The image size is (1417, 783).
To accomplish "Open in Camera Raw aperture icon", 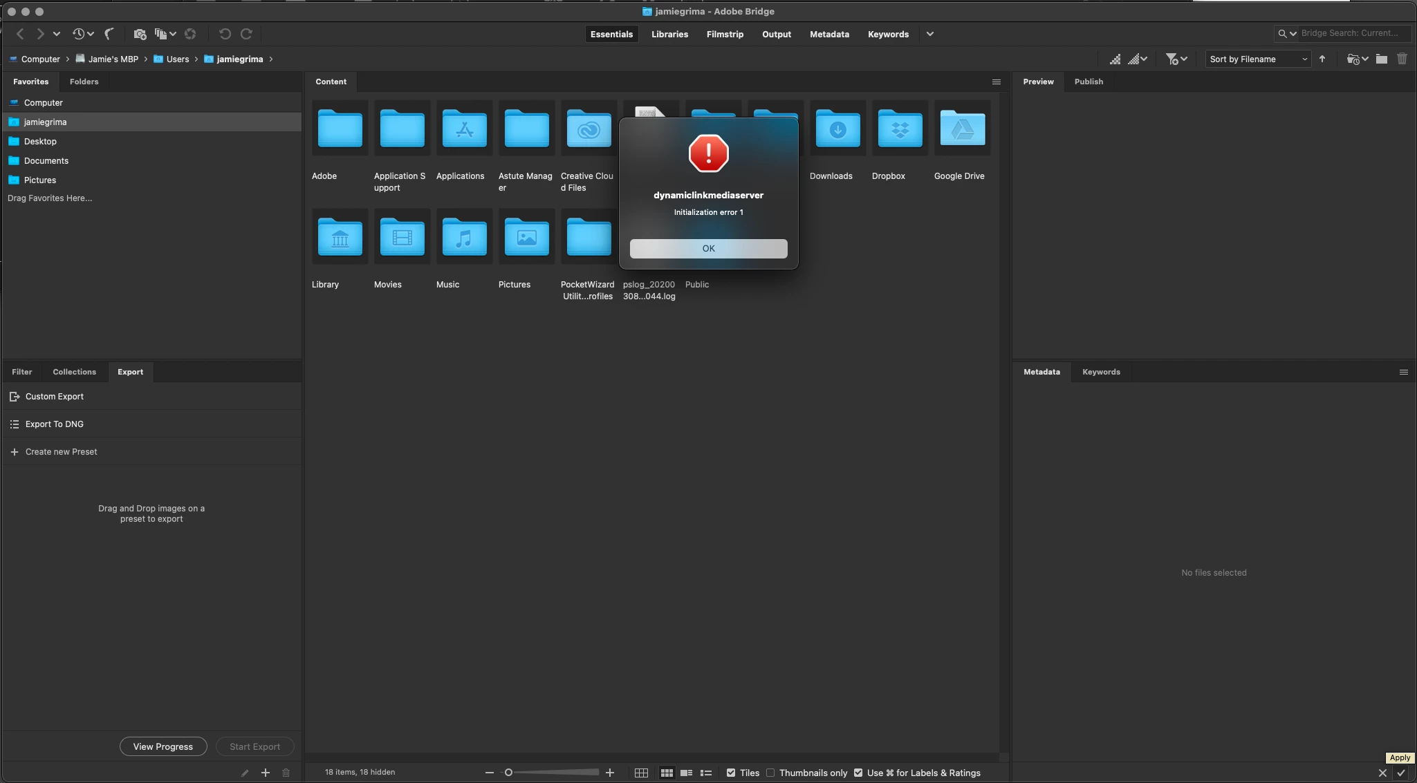I will [x=190, y=34].
